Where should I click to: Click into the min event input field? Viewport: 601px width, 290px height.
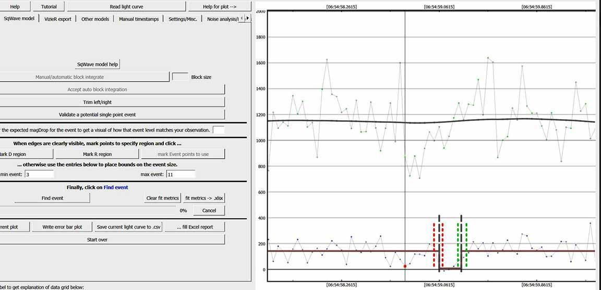(39, 174)
